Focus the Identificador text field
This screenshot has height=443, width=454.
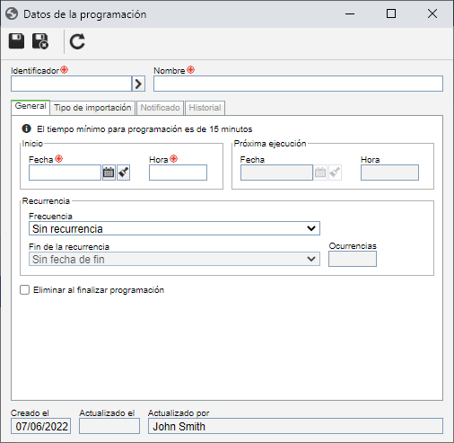[71, 84]
